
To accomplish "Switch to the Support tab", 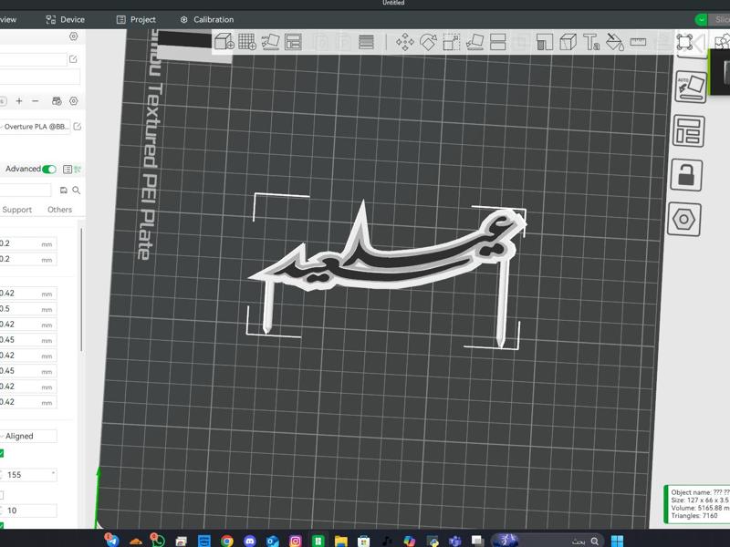I will pos(17,210).
